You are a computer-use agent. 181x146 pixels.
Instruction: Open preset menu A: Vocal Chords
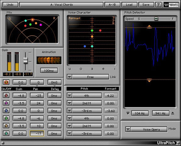click(61, 5)
